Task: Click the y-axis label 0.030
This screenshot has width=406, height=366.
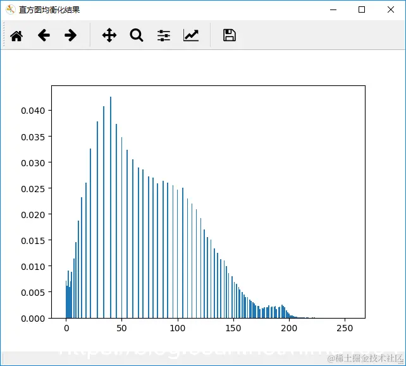Action: pos(33,163)
